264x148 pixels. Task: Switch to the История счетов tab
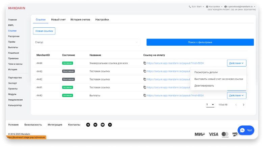point(80,20)
